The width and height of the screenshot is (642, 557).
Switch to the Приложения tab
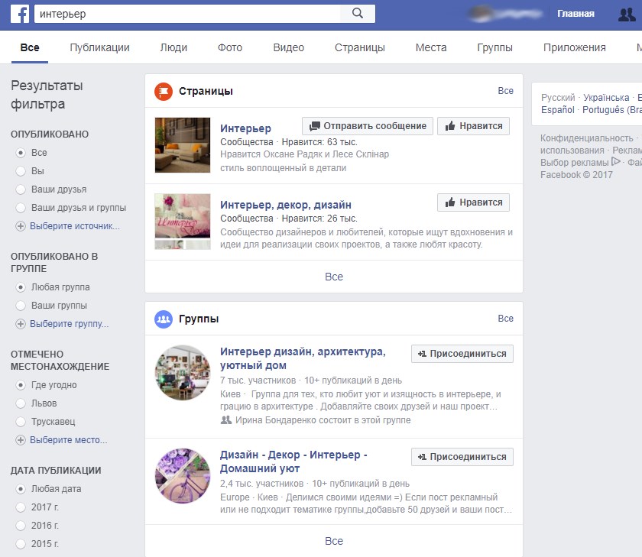pyautogui.click(x=575, y=47)
